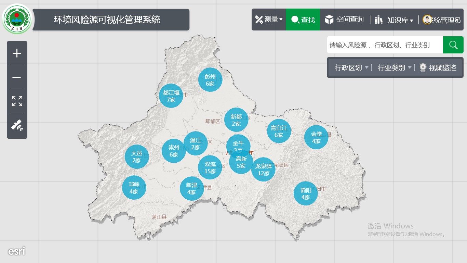Viewport: 467px width, 263px height.
Task: Open 视频监控 video monitoring
Action: [438, 67]
